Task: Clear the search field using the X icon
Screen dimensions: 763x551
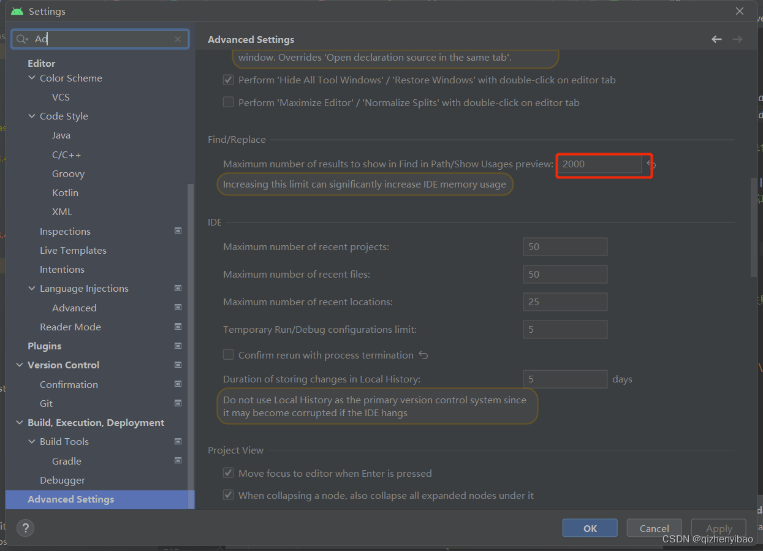Action: point(178,39)
